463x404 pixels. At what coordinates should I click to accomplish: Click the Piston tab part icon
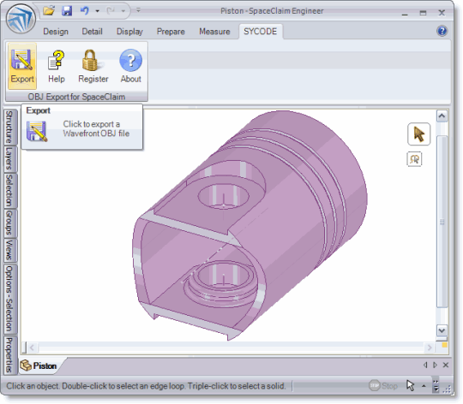pyautogui.click(x=26, y=365)
